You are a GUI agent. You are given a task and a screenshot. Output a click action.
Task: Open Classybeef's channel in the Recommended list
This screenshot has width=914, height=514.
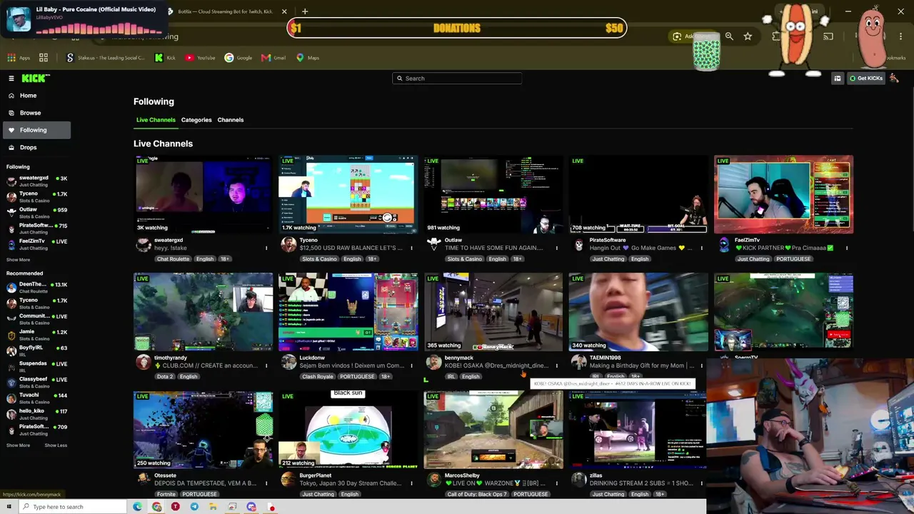(x=36, y=382)
